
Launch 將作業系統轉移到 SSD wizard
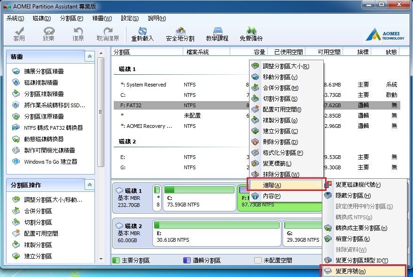click(x=48, y=105)
